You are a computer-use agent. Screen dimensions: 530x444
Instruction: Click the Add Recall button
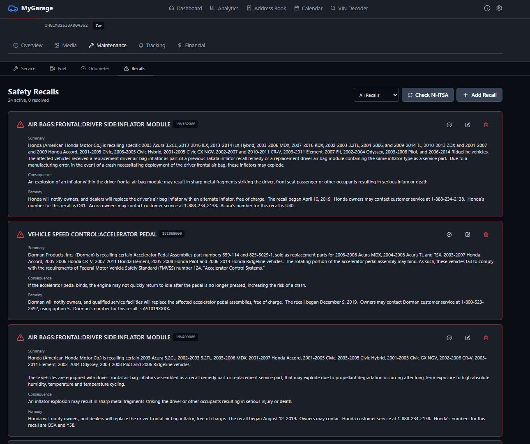click(x=479, y=95)
